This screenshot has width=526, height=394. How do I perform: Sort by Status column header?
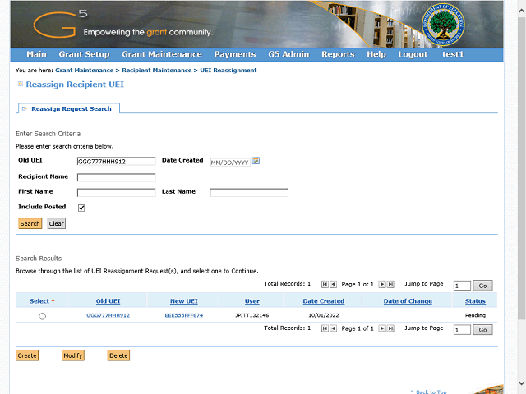(475, 301)
